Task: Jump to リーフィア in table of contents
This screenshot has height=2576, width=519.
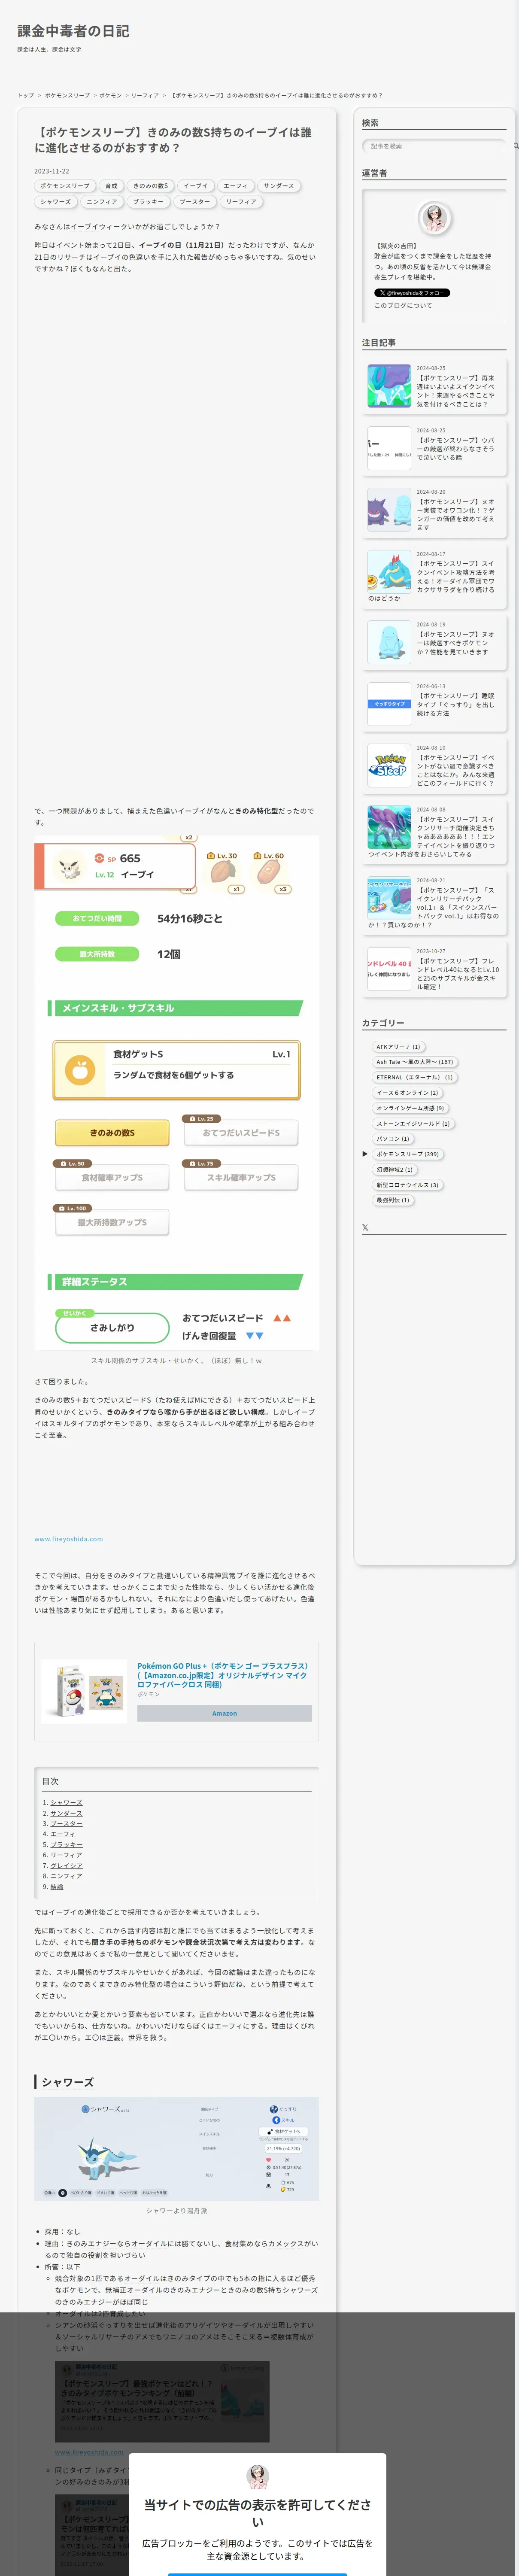Action: pyautogui.click(x=67, y=1855)
